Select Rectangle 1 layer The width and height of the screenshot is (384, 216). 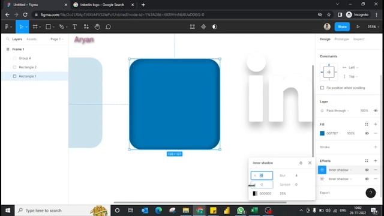point(28,76)
